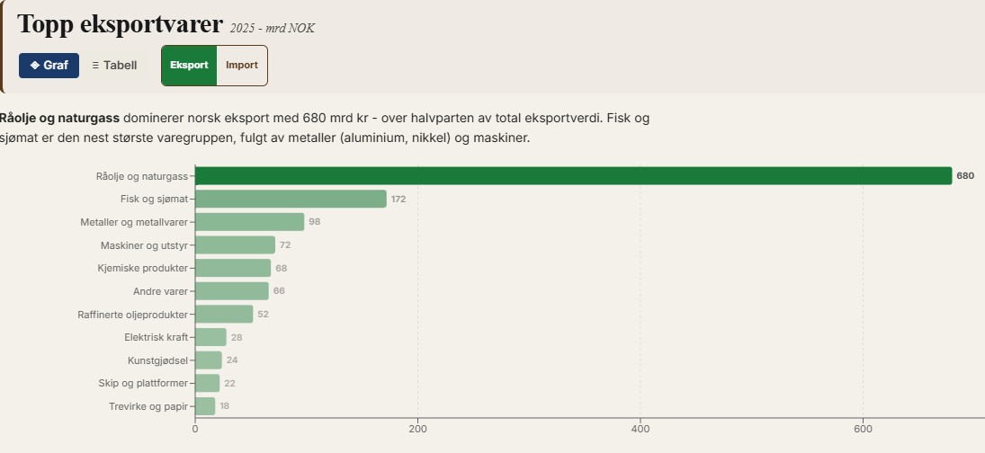Click the Fisk og sjømat bar
The image size is (985, 453).
[291, 199]
